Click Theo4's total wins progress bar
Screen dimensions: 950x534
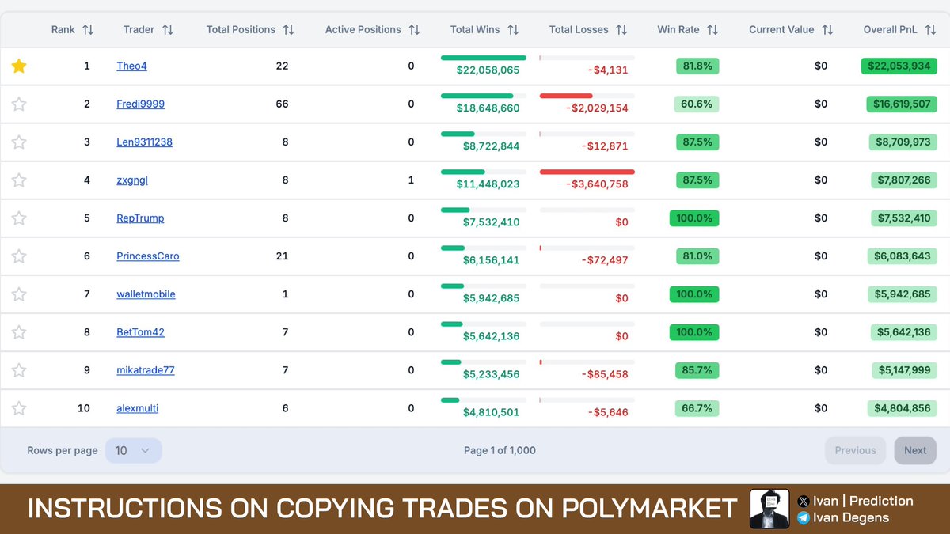pyautogui.click(x=484, y=58)
